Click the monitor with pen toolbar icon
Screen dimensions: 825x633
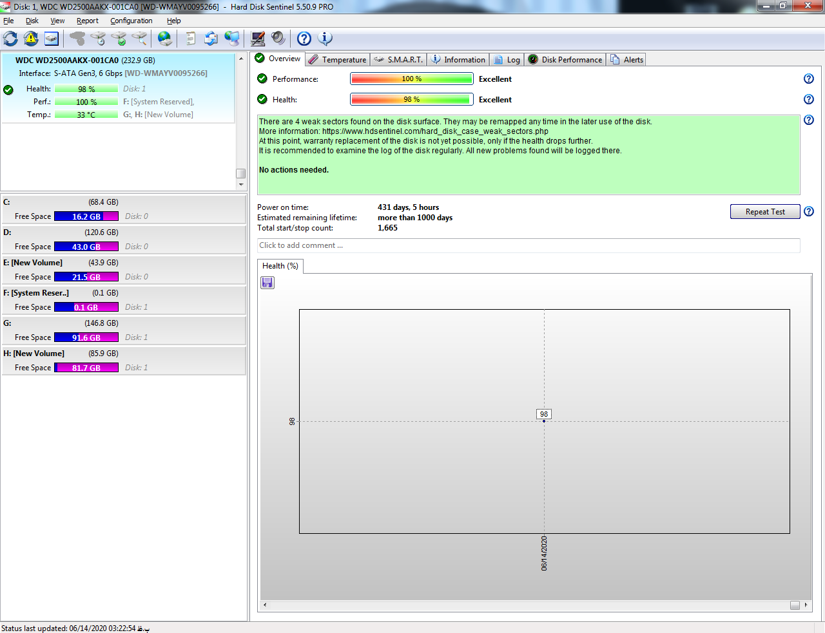(258, 39)
